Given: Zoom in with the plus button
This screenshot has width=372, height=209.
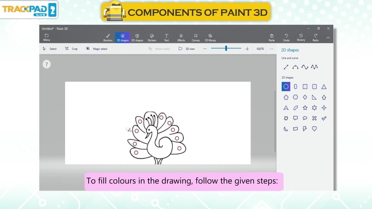Looking at the screenshot, I should pyautogui.click(x=247, y=49).
